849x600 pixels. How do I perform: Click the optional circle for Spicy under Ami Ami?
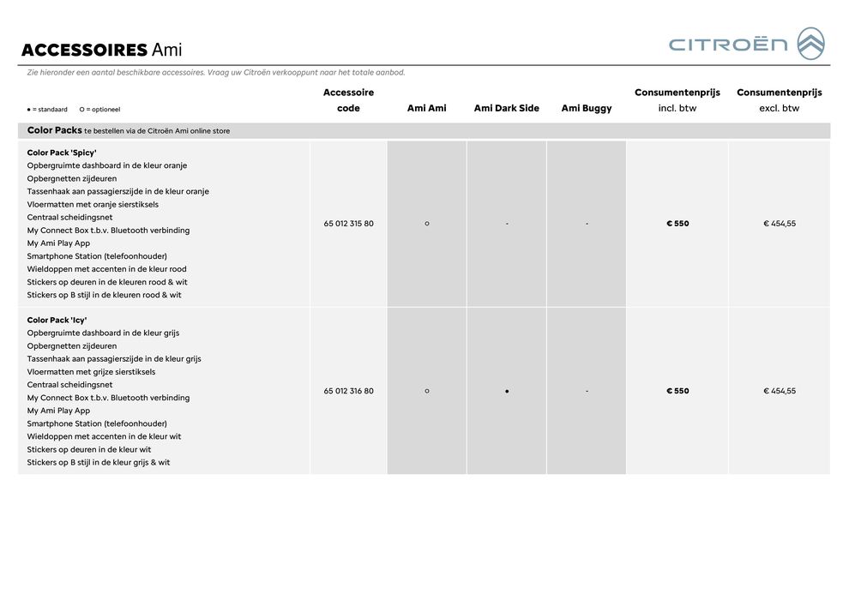[x=427, y=224]
